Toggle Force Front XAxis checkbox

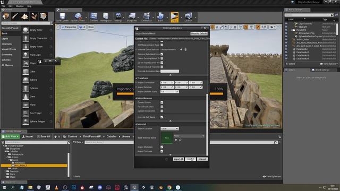coord(161,107)
